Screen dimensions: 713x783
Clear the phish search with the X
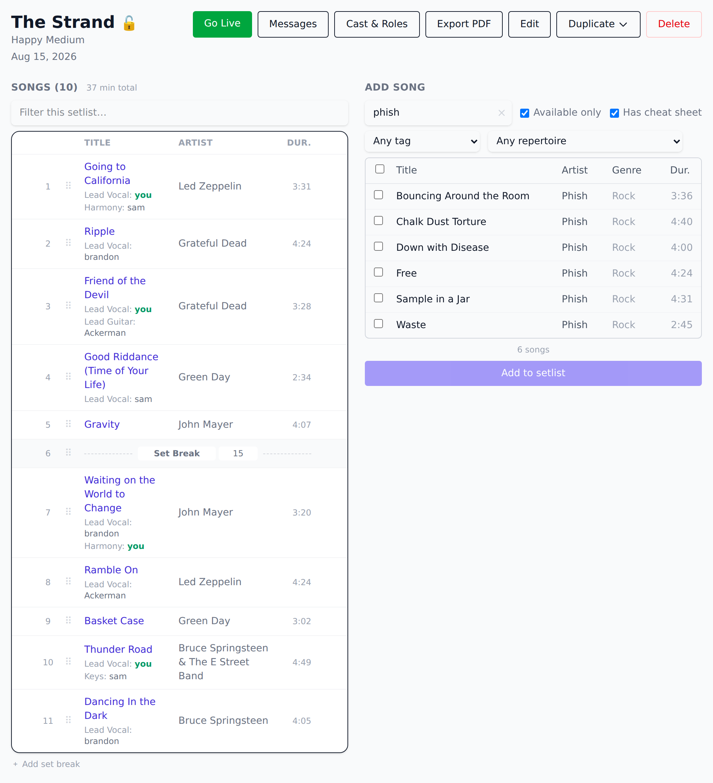[501, 113]
